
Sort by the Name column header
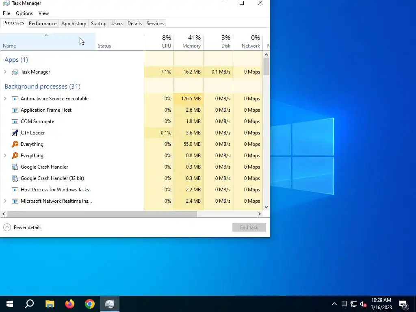point(48,42)
